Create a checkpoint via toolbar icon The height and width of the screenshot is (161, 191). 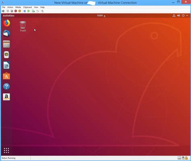33,11
